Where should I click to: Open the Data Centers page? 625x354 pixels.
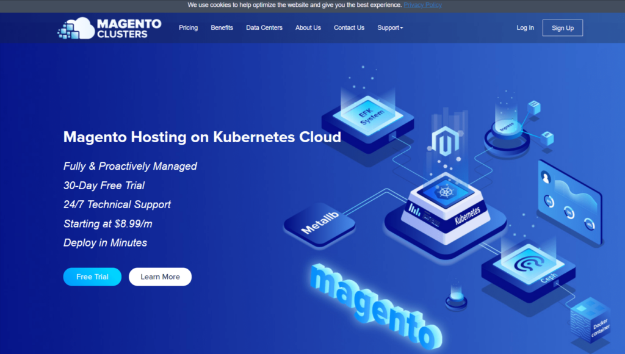(264, 27)
